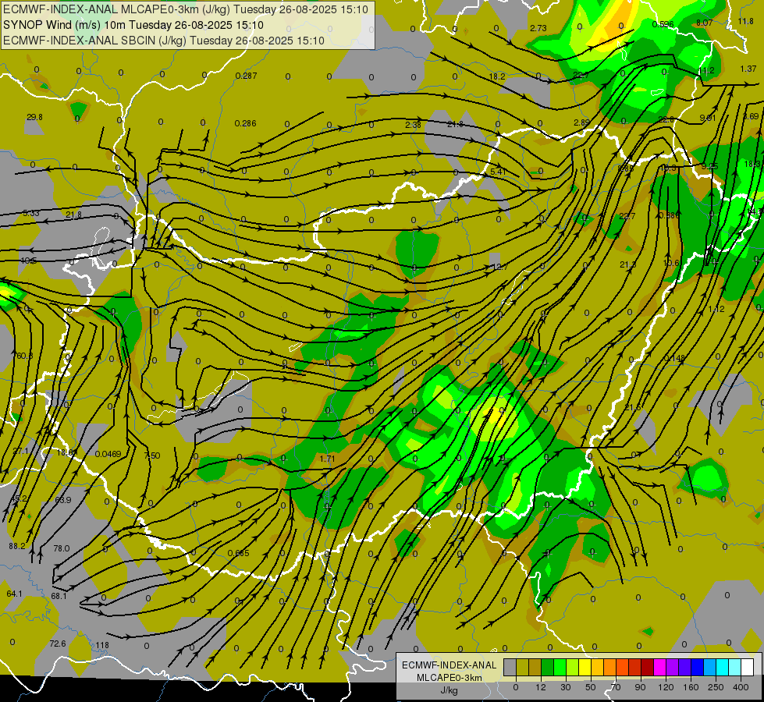This screenshot has height=702, width=764.
Task: Click the dark green legend swatch
Action: click(547, 667)
